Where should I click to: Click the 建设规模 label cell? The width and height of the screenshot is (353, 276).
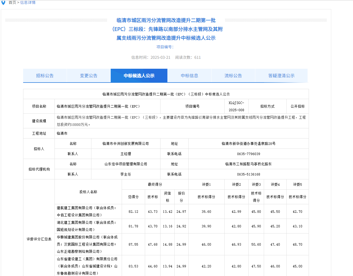[39, 121]
